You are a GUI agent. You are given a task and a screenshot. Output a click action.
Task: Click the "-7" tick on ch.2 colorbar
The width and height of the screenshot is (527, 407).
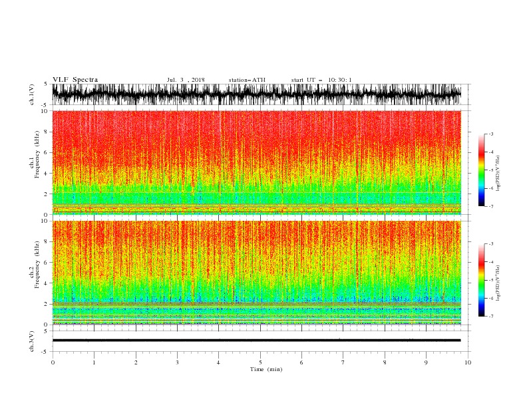(490, 317)
